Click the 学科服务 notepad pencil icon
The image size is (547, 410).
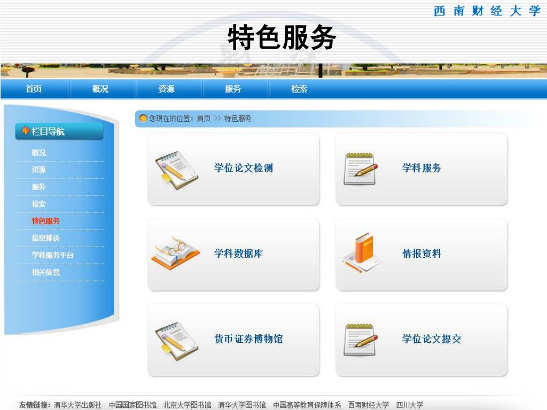pyautogui.click(x=361, y=169)
